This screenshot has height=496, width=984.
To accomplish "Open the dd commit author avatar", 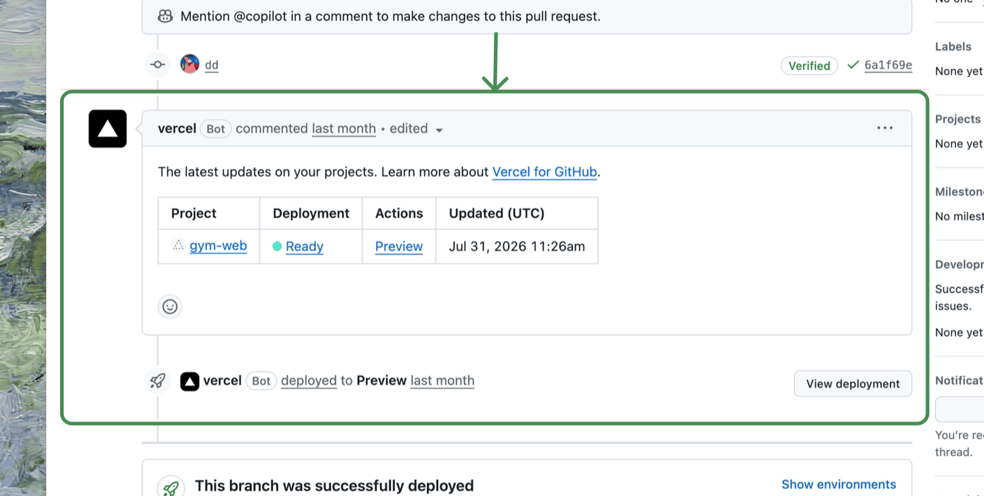I will click(x=189, y=64).
